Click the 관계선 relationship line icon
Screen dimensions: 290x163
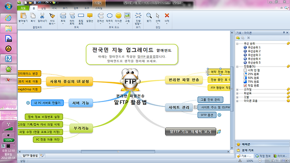point(100,16)
